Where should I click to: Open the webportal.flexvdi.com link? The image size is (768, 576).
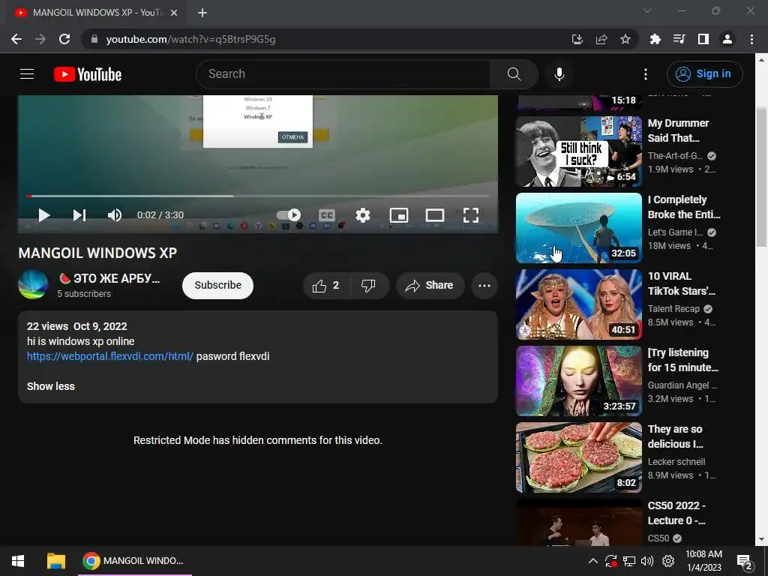[x=110, y=356]
